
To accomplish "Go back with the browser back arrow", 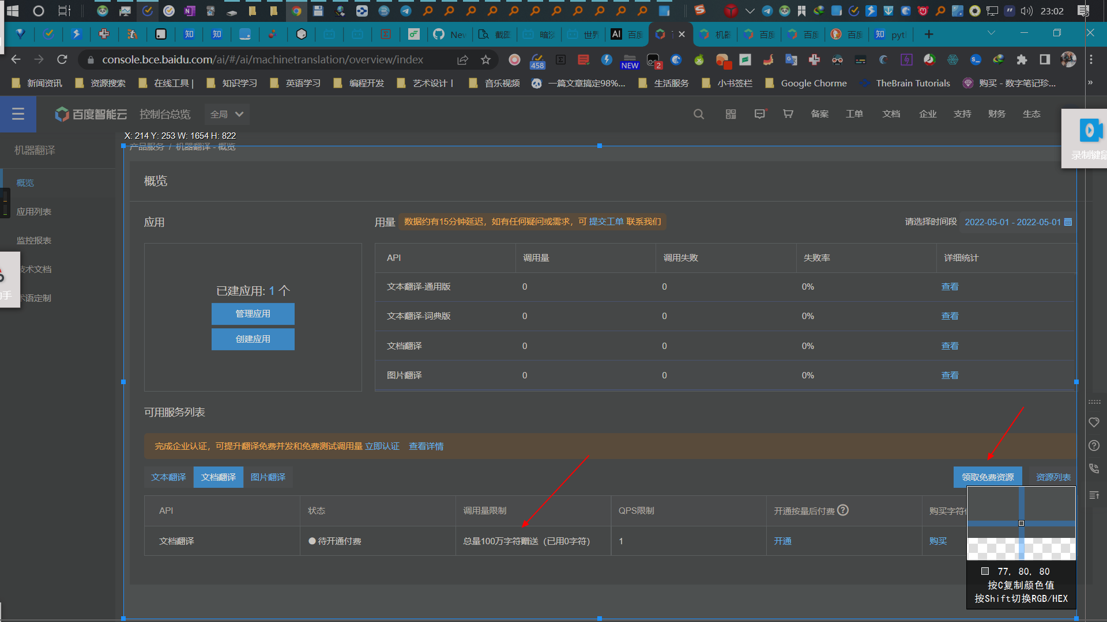I will click(x=16, y=59).
